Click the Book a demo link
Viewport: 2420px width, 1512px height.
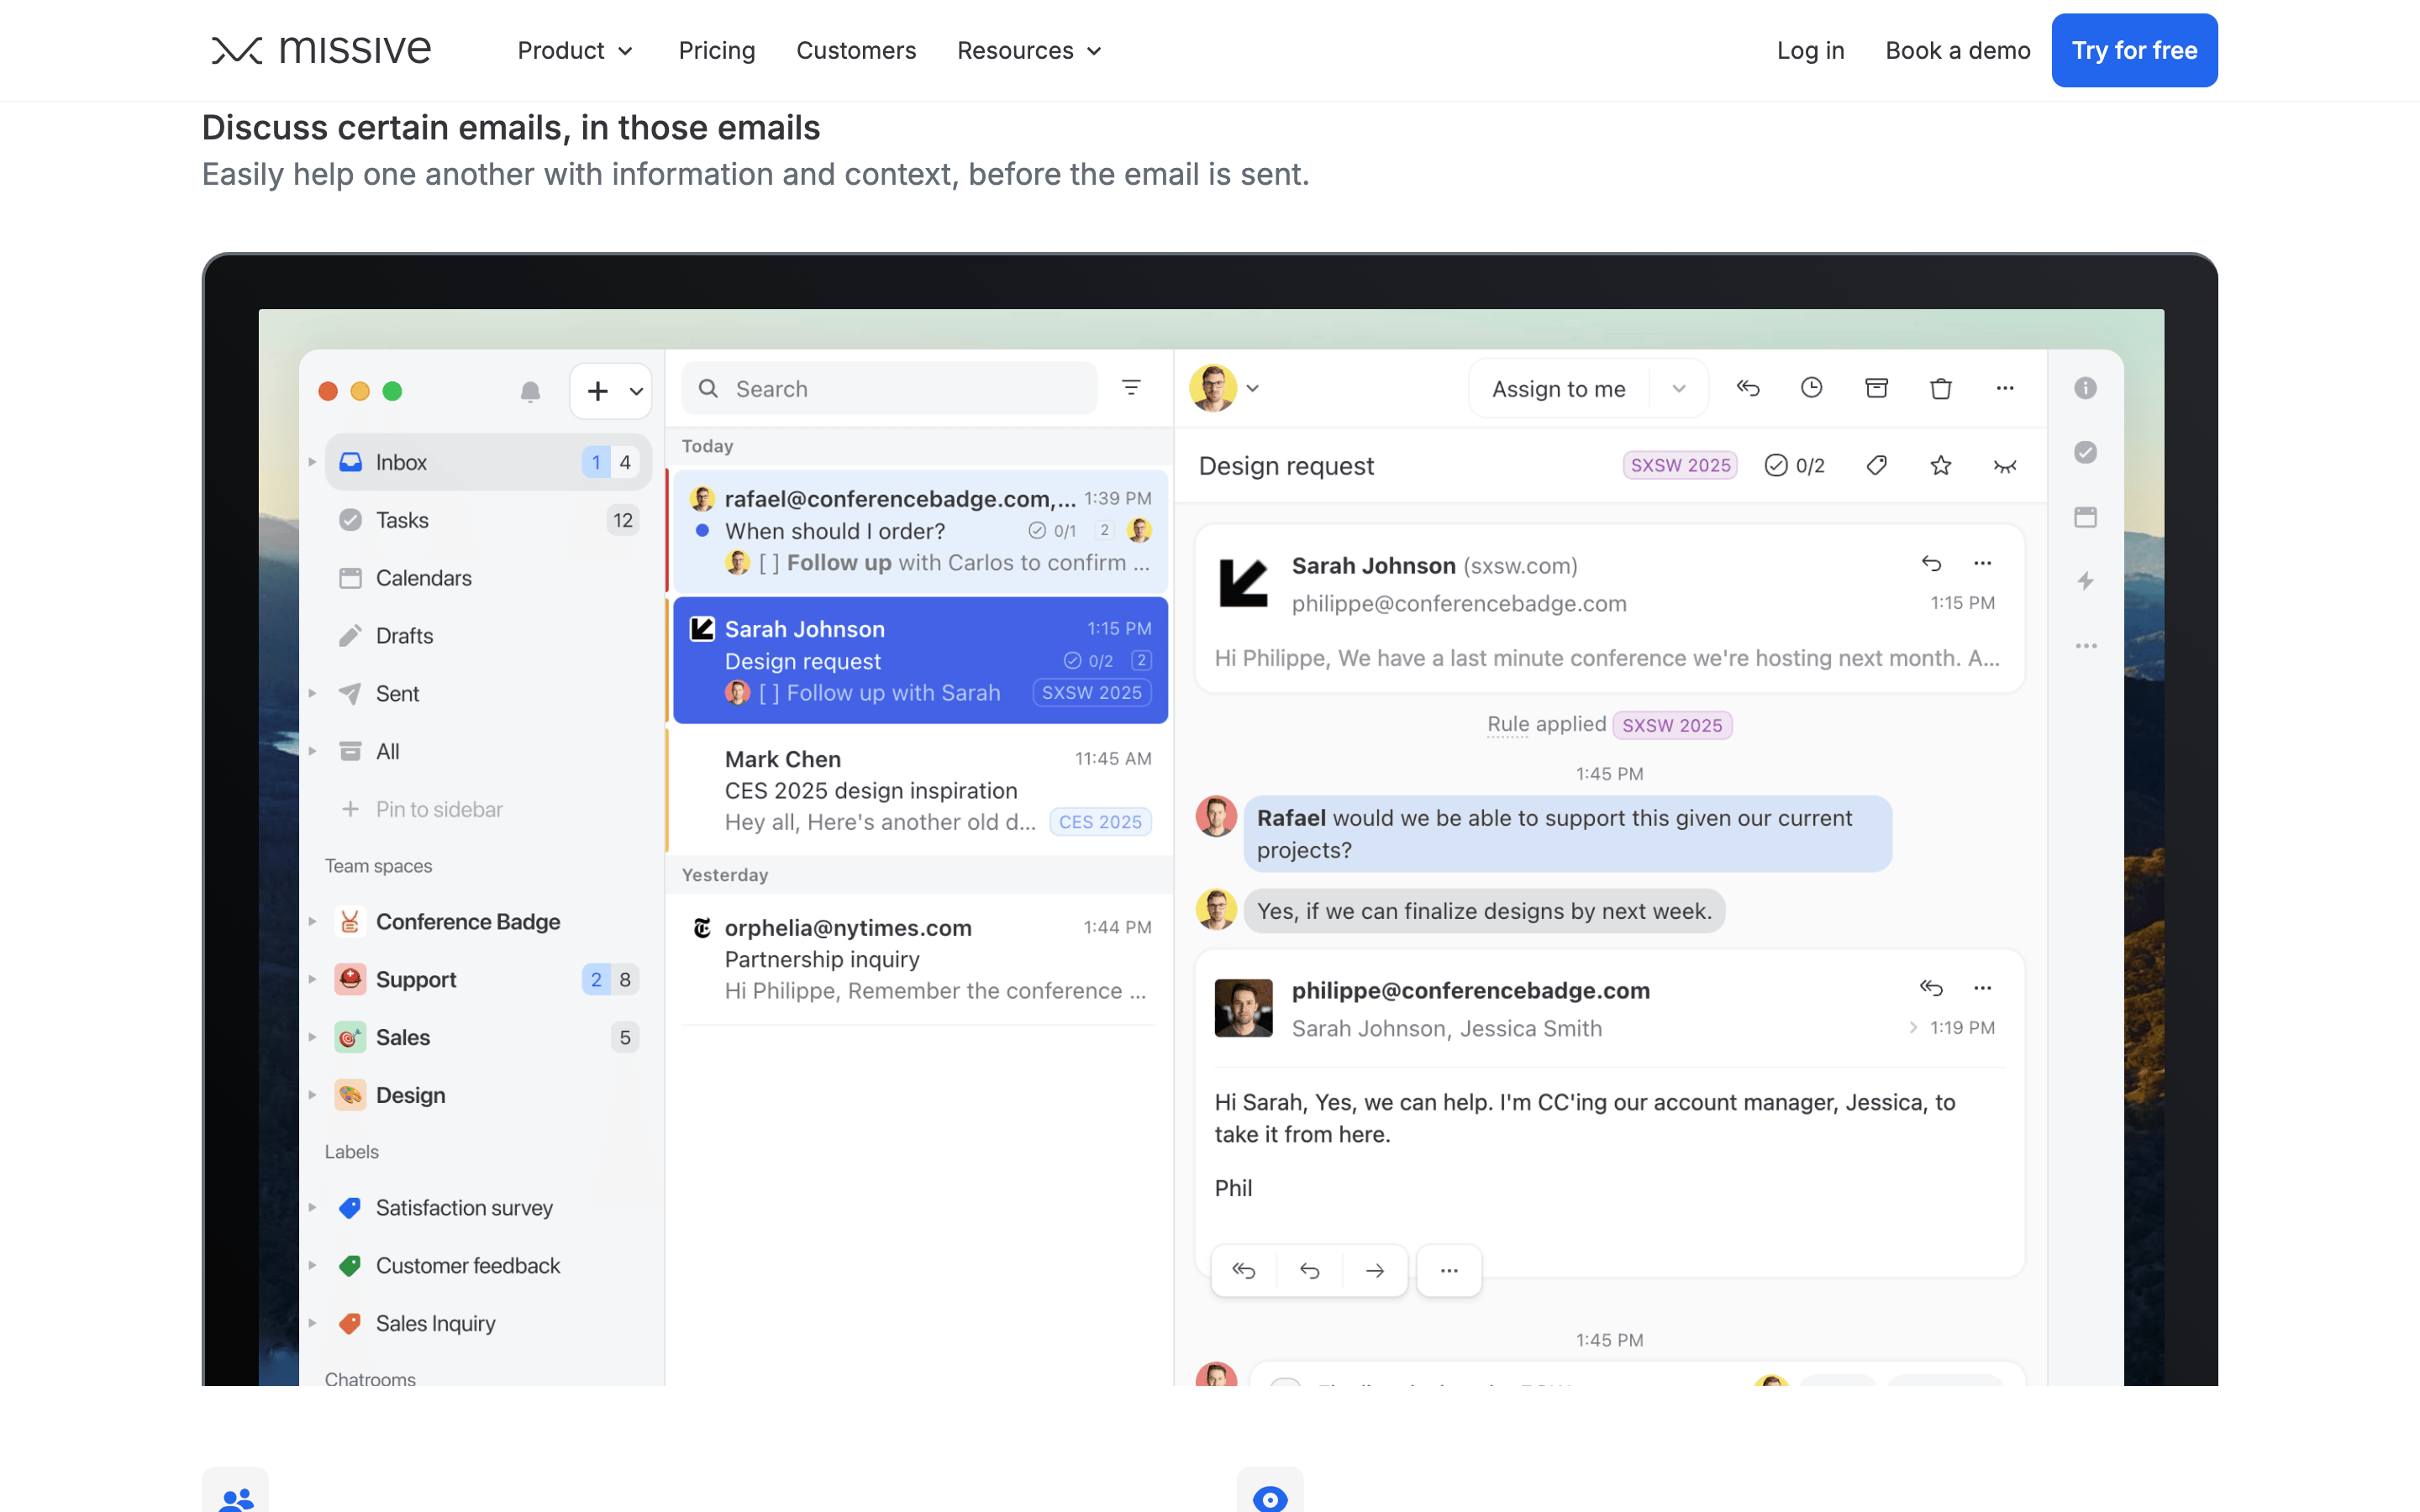[1957, 50]
